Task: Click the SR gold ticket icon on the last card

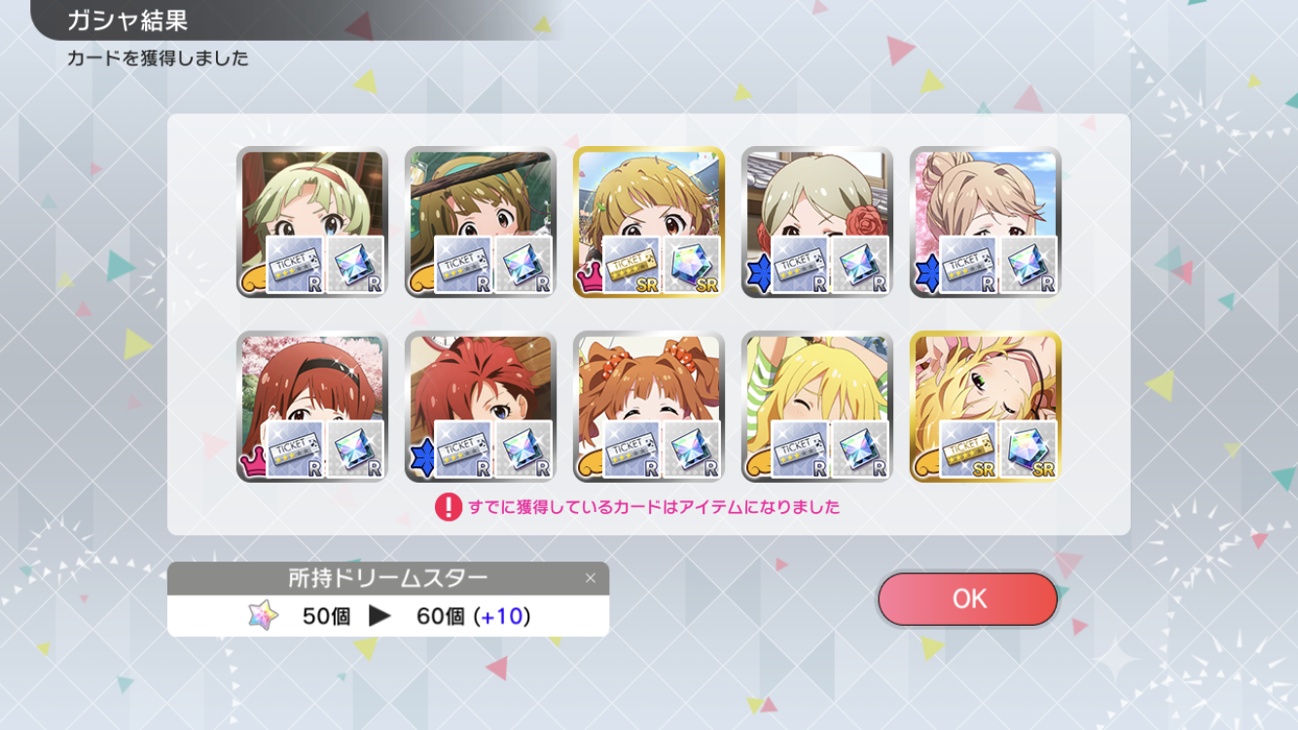Action: (x=969, y=450)
